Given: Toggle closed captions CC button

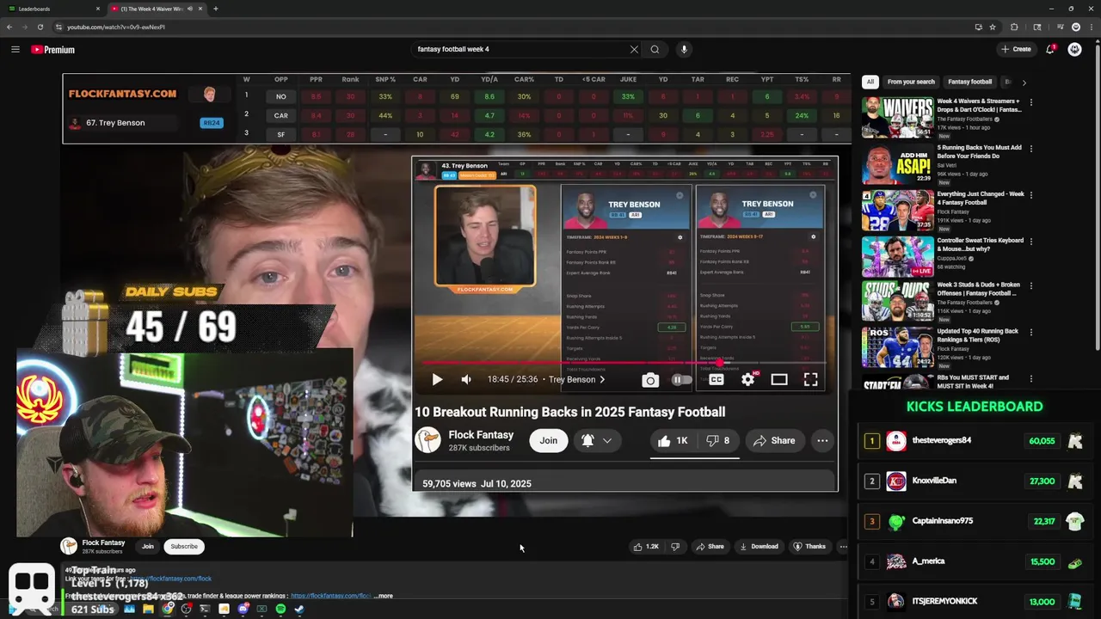Looking at the screenshot, I should coord(716,379).
